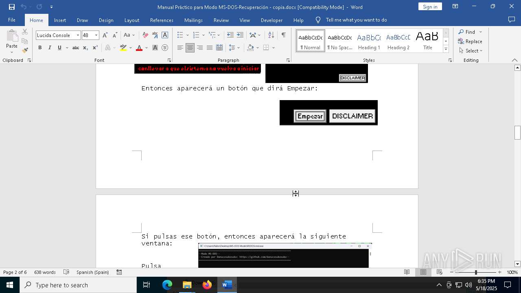Save the document with the floppy icon
The height and width of the screenshot is (293, 521).
tap(11, 7)
